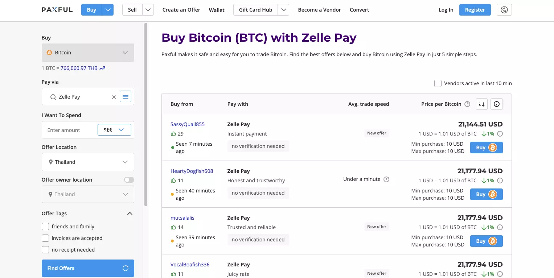This screenshot has height=278, width=554.
Task: Open HeartyDogfish608 vendor profile
Action: (192, 171)
